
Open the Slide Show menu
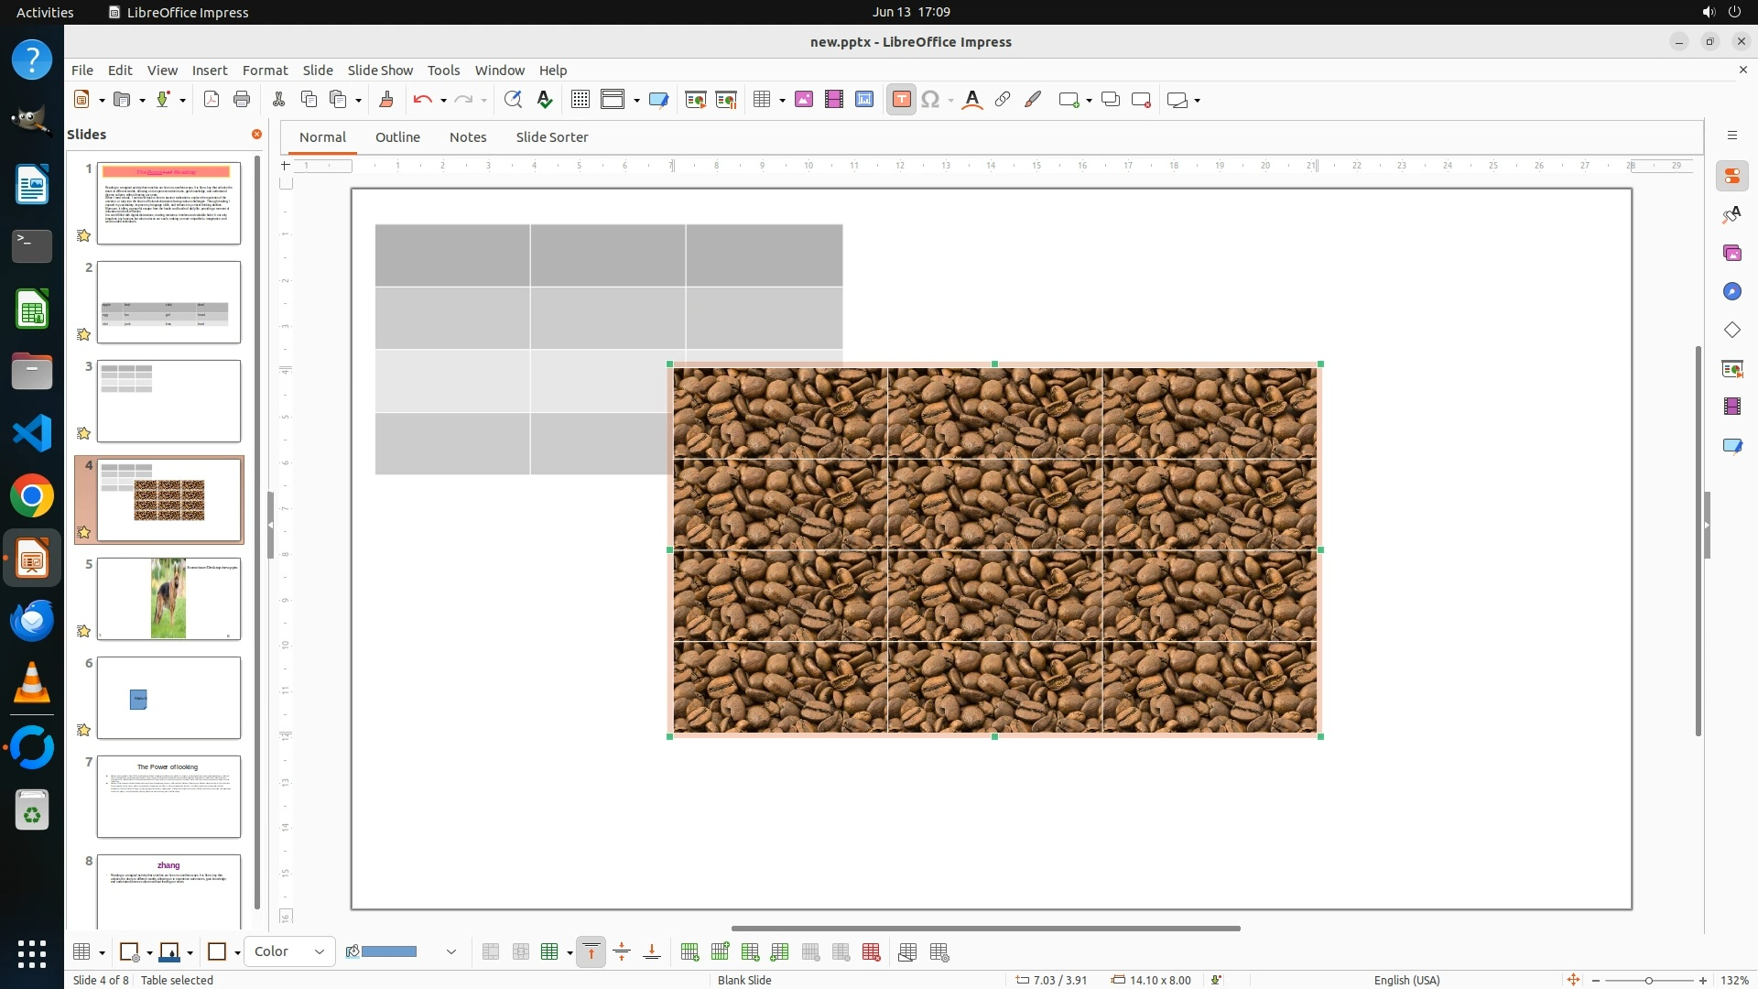coord(379,70)
